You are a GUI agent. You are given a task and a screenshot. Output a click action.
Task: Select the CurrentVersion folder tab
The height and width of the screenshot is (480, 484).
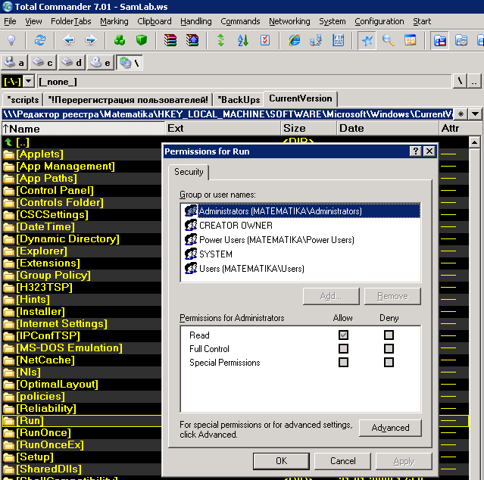point(301,98)
